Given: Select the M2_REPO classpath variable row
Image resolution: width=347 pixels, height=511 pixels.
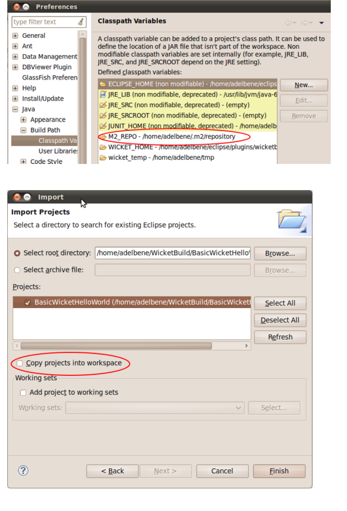Looking at the screenshot, I should [x=188, y=137].
